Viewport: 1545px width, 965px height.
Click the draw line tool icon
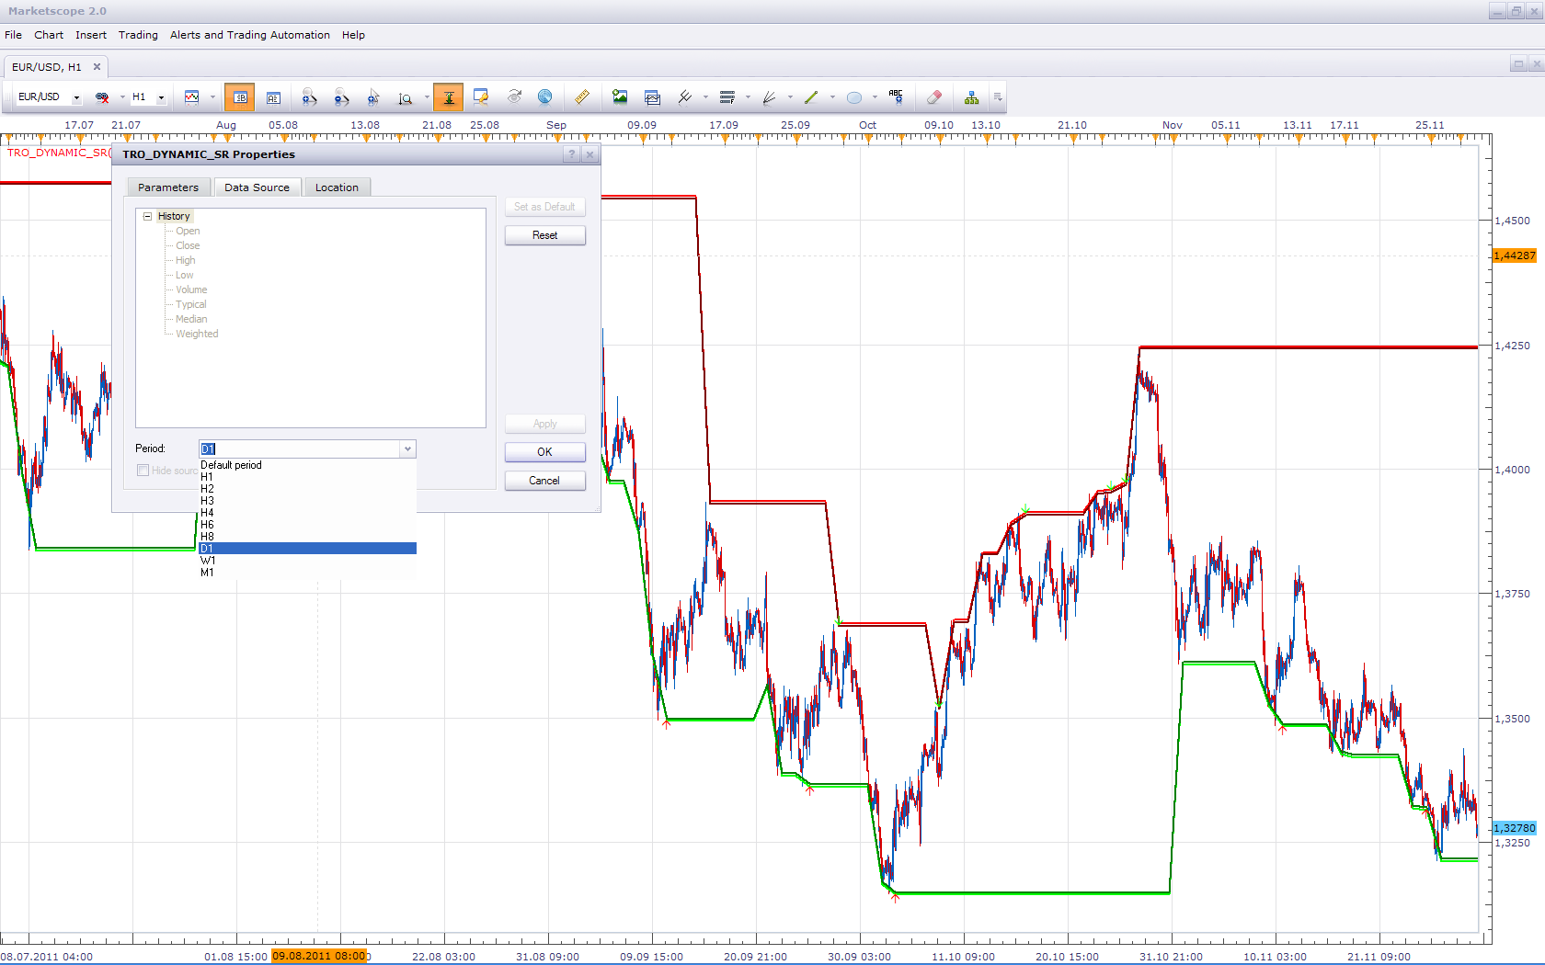[x=811, y=97]
